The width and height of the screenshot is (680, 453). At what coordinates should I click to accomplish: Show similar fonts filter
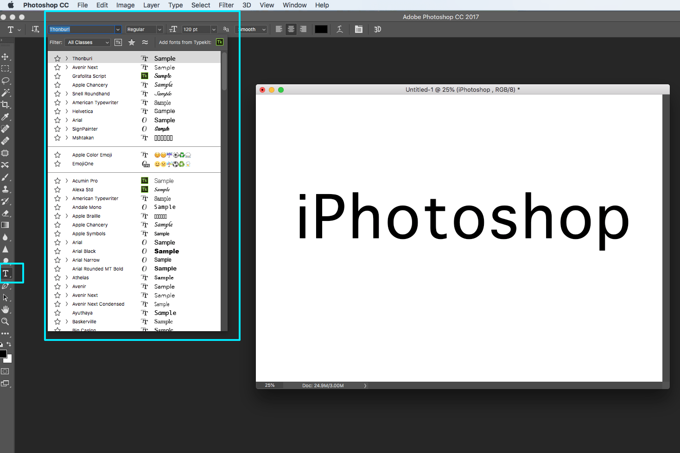click(145, 42)
